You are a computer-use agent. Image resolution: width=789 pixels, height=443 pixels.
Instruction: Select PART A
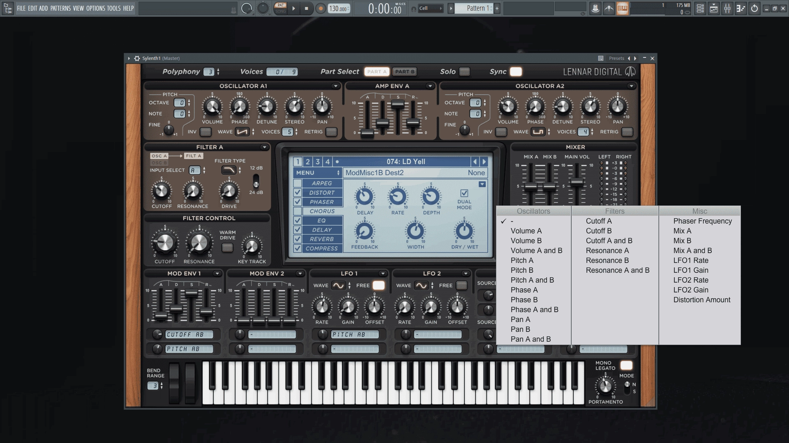pos(376,71)
